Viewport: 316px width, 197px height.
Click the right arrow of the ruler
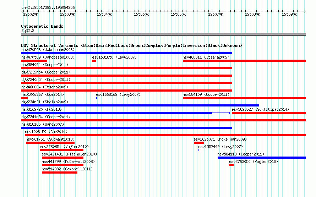[305, 11]
